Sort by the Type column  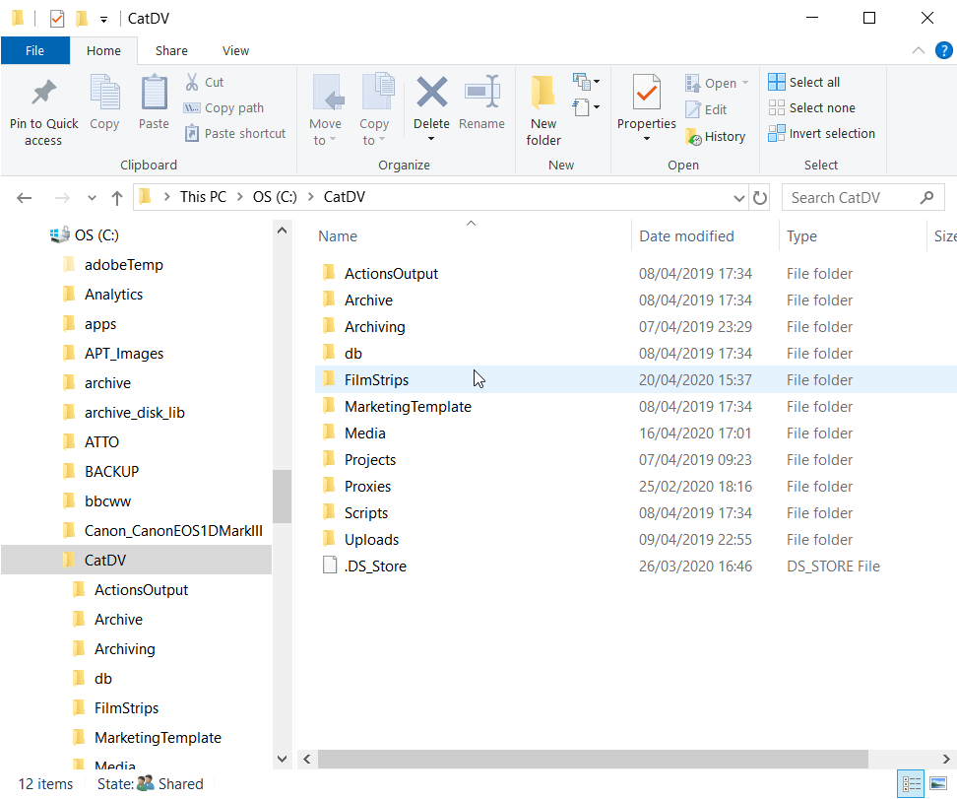point(802,236)
